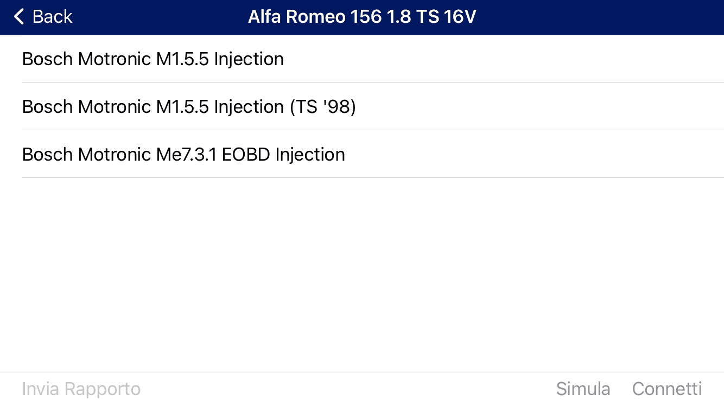Select the TS '98 ECU variant
This screenshot has height=407, width=724.
[189, 106]
